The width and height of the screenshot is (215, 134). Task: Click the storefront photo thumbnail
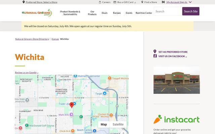pos(177,80)
